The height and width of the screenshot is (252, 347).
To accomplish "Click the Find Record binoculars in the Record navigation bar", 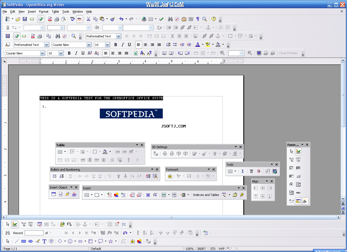I will (8, 233).
